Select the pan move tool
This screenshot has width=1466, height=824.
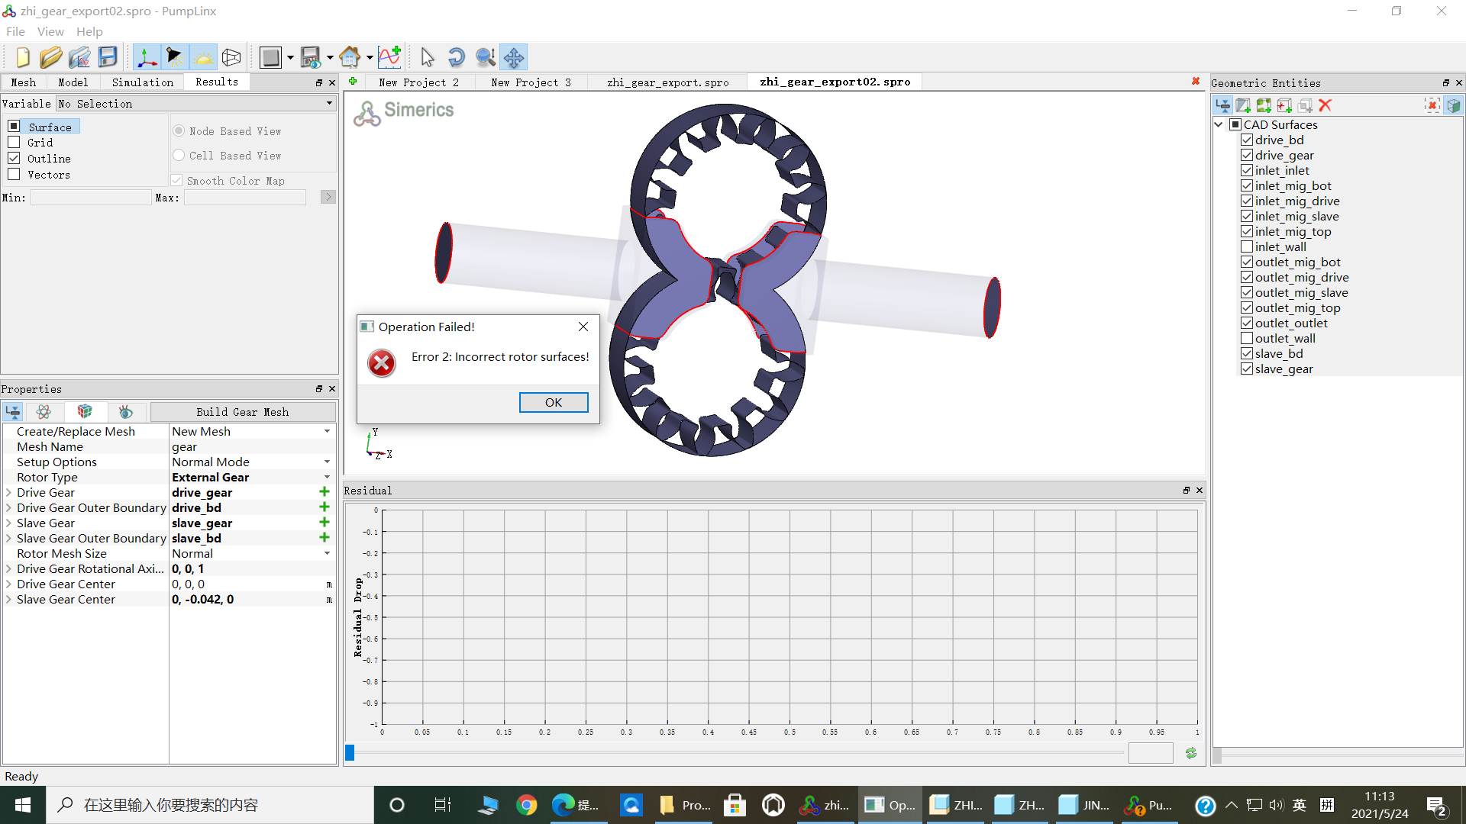[514, 57]
